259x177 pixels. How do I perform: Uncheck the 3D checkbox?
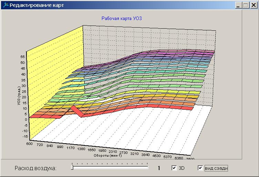click(174, 168)
